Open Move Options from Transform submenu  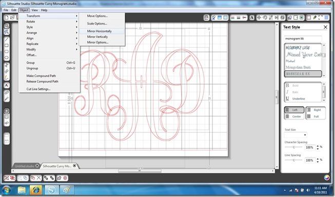[102, 16]
